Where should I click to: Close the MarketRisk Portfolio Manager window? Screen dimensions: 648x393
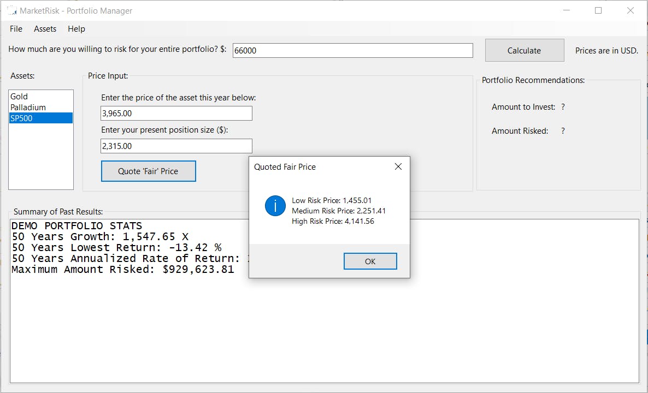coord(630,11)
